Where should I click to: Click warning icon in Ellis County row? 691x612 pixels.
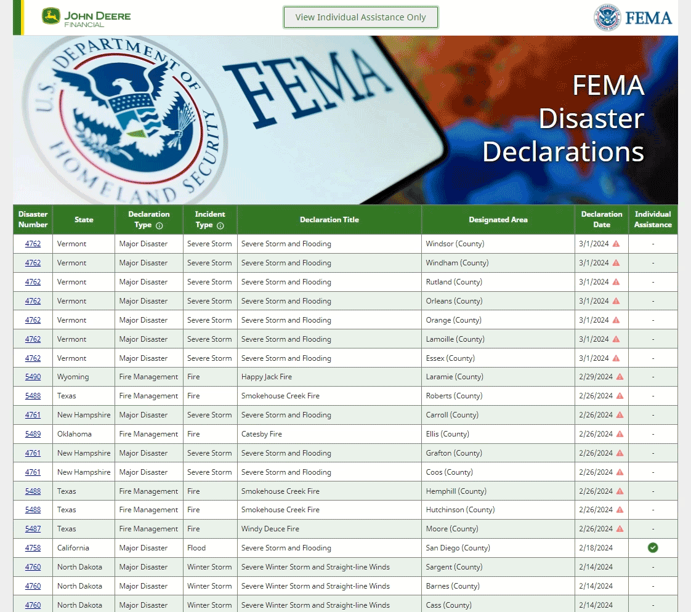click(x=620, y=434)
